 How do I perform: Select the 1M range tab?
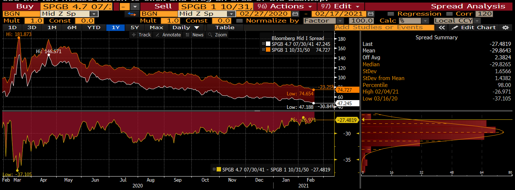[52, 27]
